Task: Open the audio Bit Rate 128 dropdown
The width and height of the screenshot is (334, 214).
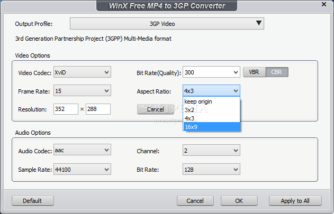Action: (211, 169)
